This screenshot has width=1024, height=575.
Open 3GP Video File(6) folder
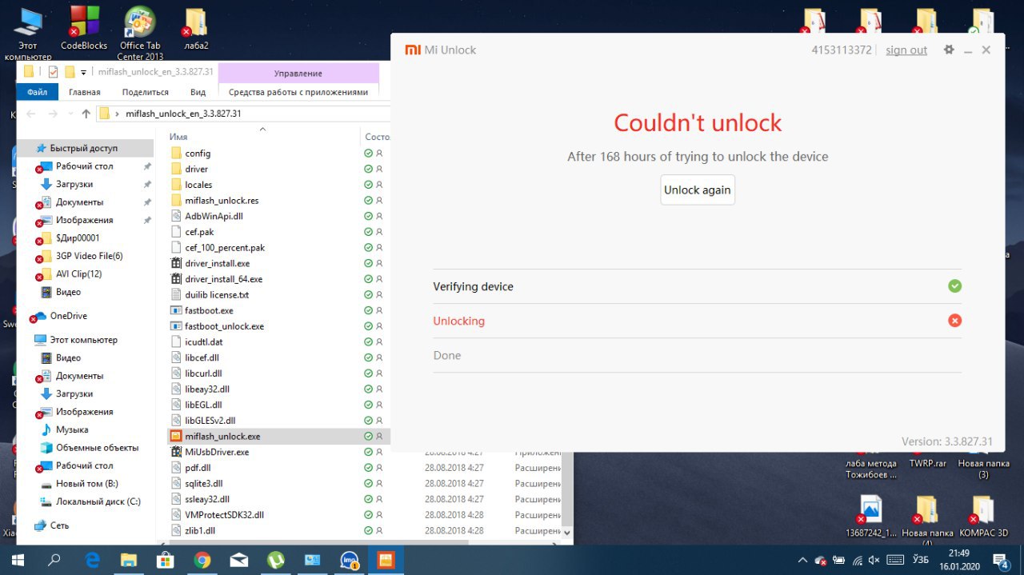pyautogui.click(x=90, y=256)
